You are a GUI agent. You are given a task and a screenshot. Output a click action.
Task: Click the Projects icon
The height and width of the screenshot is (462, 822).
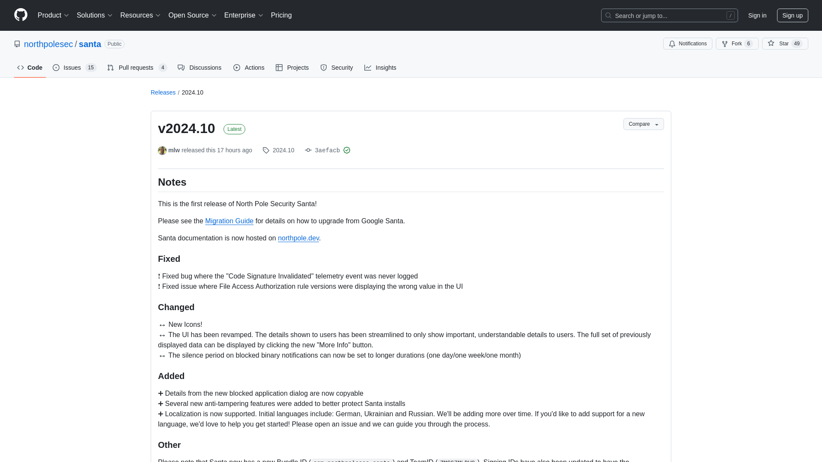pyautogui.click(x=278, y=68)
